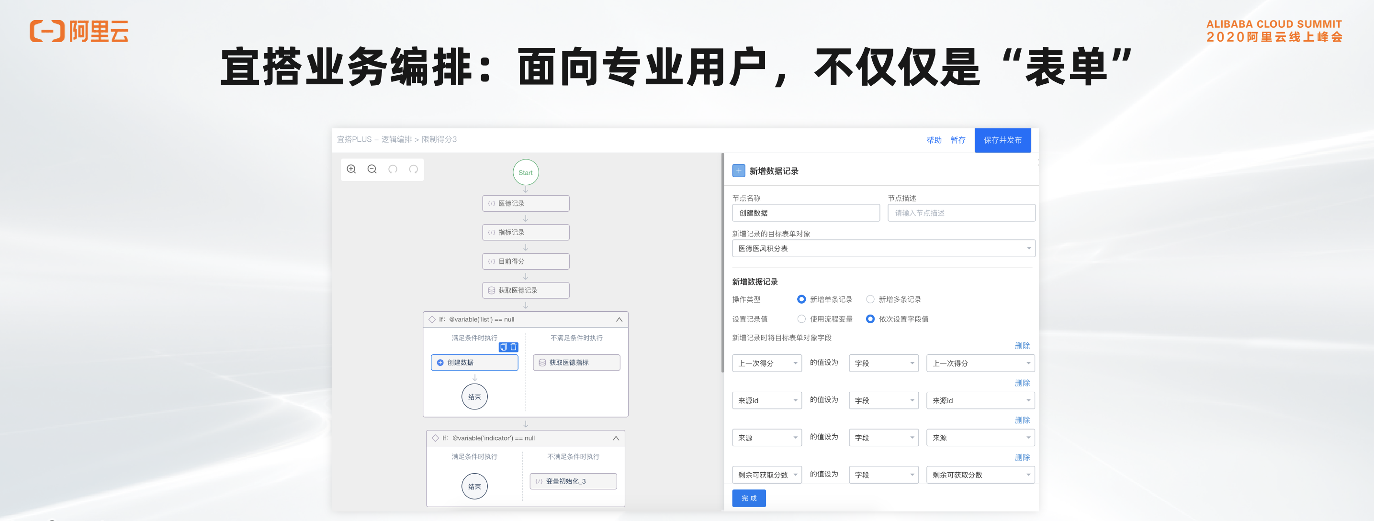1374x521 pixels.
Task: Click the 节点描述 input field
Action: [961, 213]
